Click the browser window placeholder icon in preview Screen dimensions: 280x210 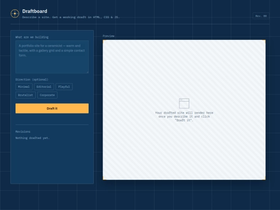[x=184, y=103]
